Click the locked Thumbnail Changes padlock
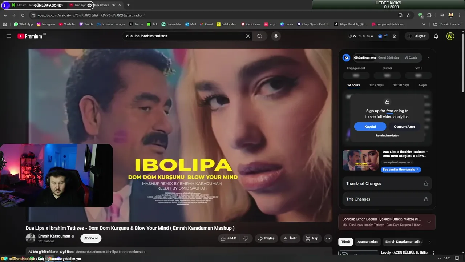Viewport: 465px width, 262px height. click(426, 184)
